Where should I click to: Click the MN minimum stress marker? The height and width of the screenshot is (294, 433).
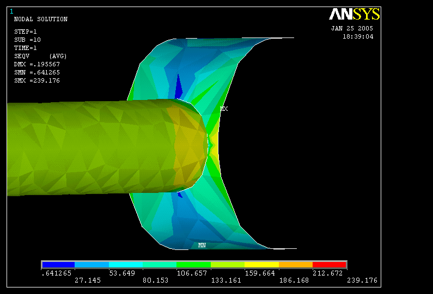(202, 245)
